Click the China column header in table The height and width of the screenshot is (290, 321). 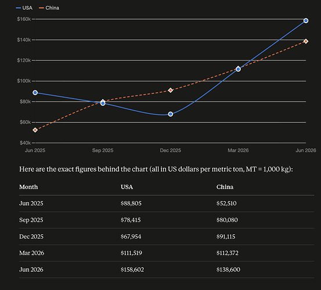(x=225, y=187)
